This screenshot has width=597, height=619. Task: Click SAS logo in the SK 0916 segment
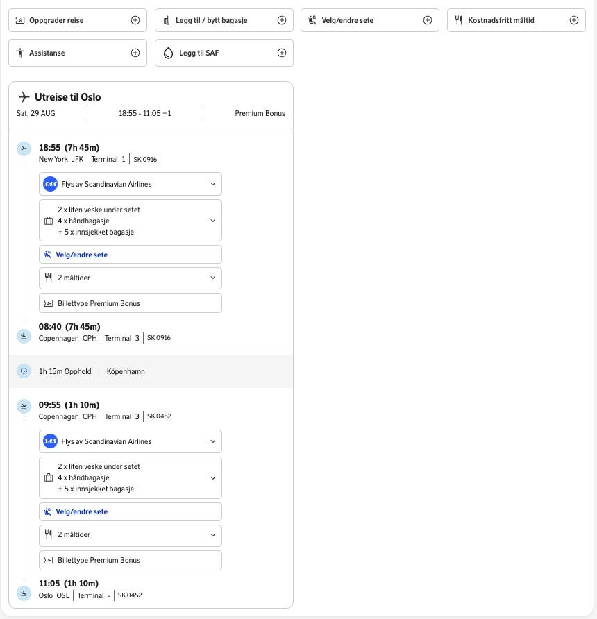[50, 184]
